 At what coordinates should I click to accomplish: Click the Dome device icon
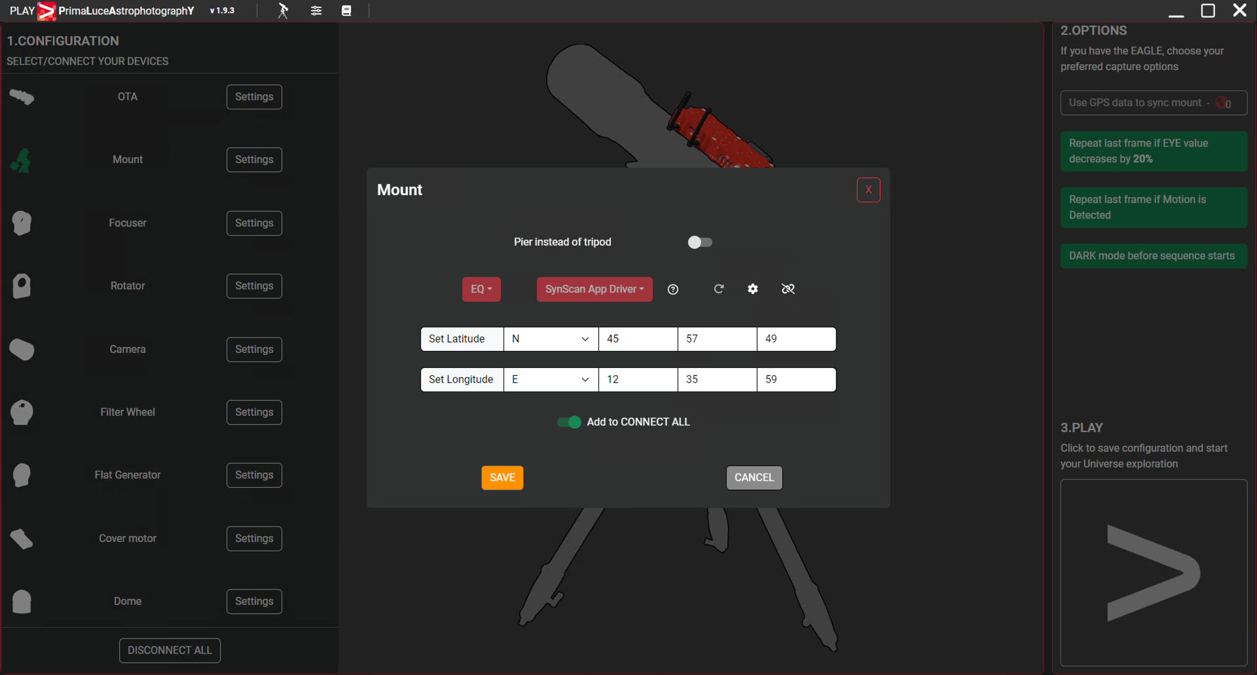point(22,602)
